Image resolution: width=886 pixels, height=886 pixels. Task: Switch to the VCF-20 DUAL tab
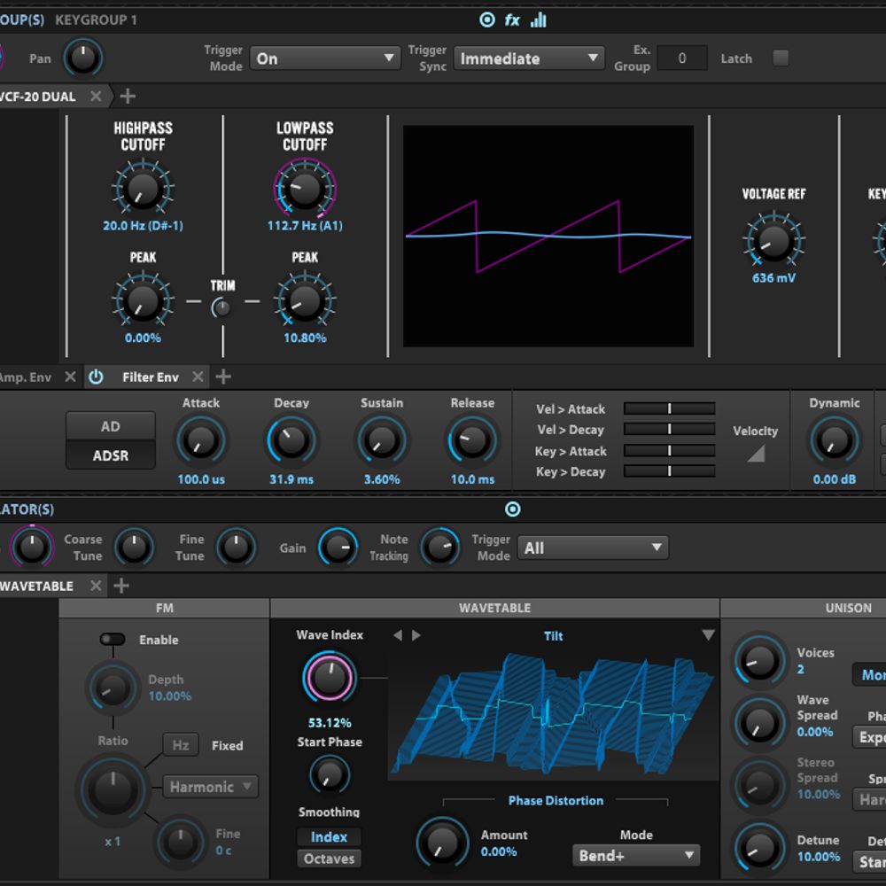click(x=38, y=97)
